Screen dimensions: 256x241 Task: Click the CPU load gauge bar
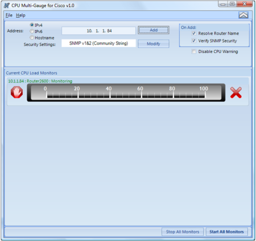tap(126, 93)
